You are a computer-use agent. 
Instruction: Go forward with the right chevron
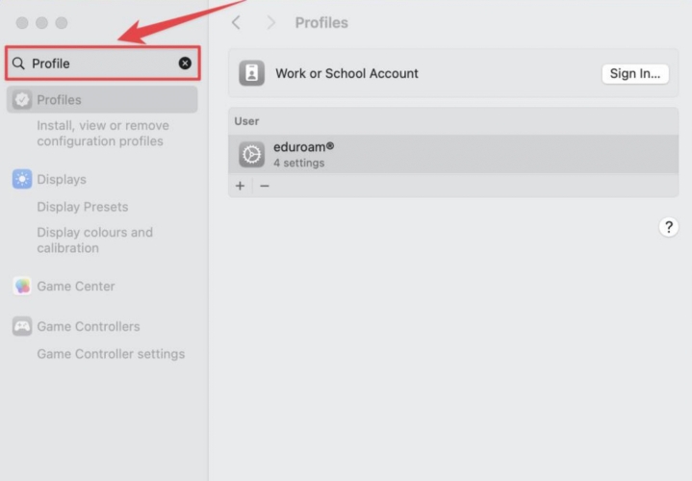270,22
